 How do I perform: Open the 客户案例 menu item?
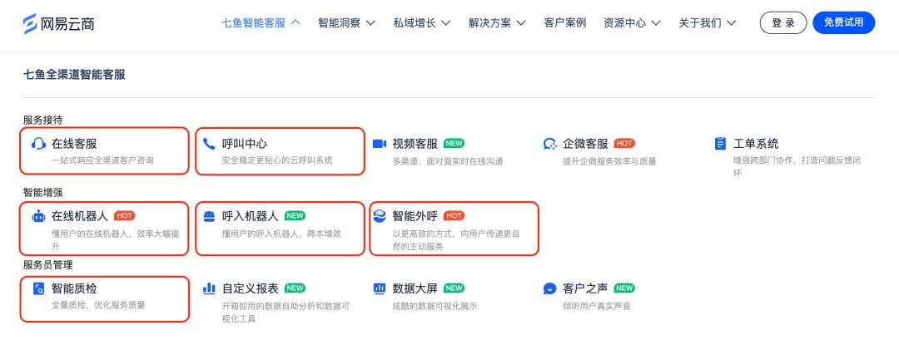coord(564,22)
